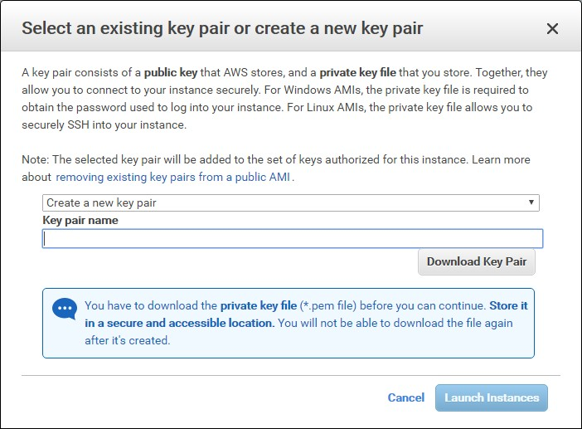Click the dialog title heading text
Viewport: 582px width, 429px height.
click(x=222, y=28)
